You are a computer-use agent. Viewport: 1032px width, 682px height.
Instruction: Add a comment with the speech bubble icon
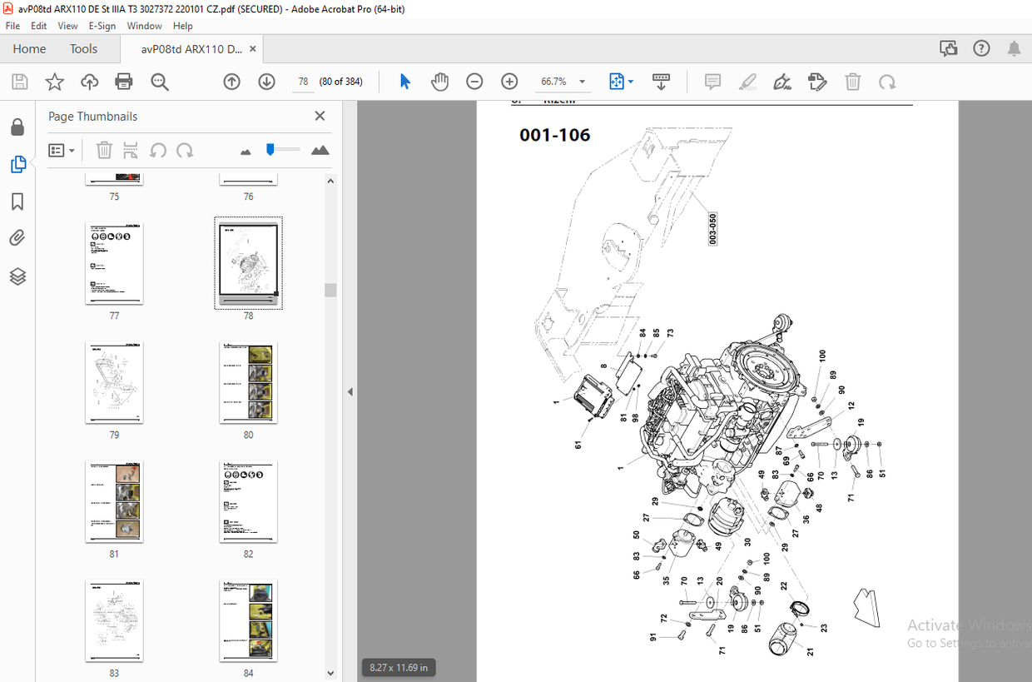(712, 81)
